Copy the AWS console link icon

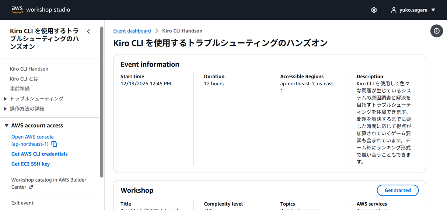pos(54,144)
